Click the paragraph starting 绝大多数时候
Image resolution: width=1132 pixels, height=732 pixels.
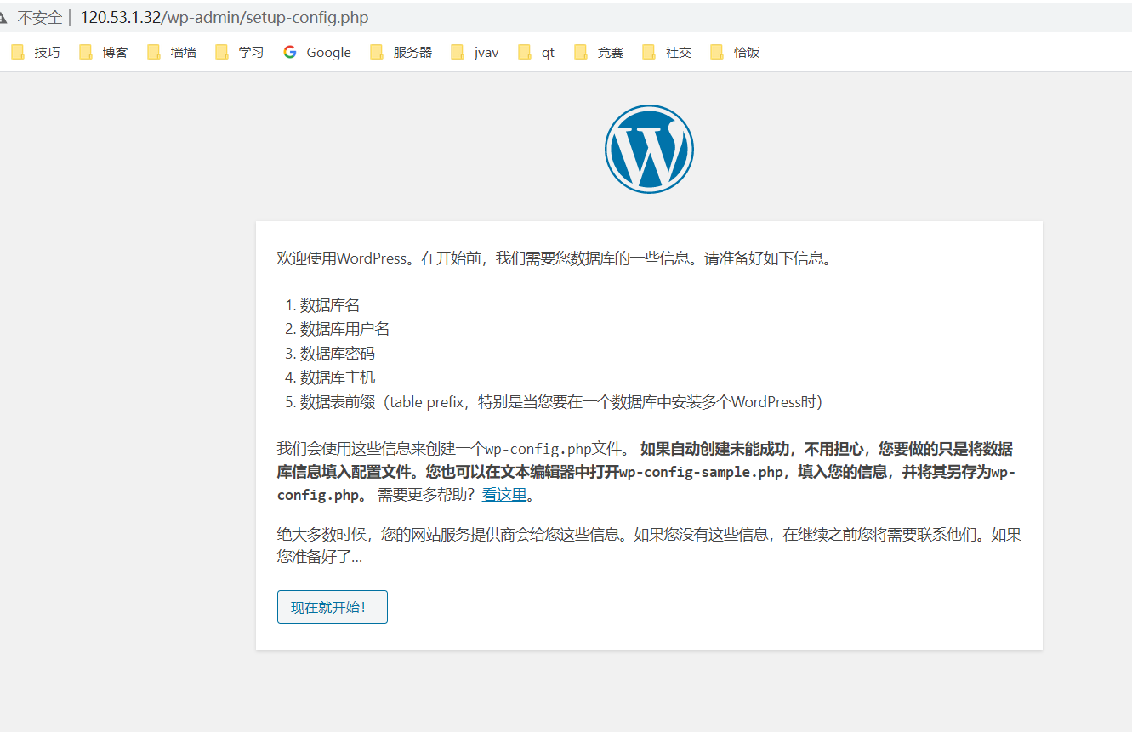pyautogui.click(x=649, y=546)
